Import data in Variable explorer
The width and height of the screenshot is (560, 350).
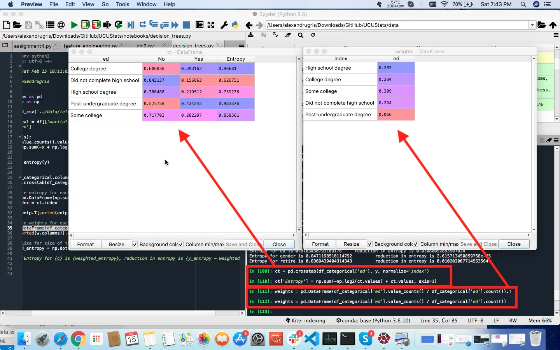tap(251, 35)
